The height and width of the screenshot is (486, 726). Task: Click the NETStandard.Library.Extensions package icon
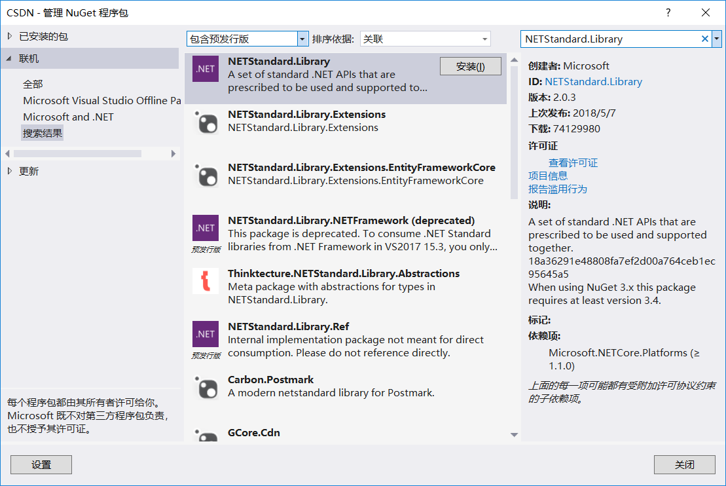tap(205, 122)
